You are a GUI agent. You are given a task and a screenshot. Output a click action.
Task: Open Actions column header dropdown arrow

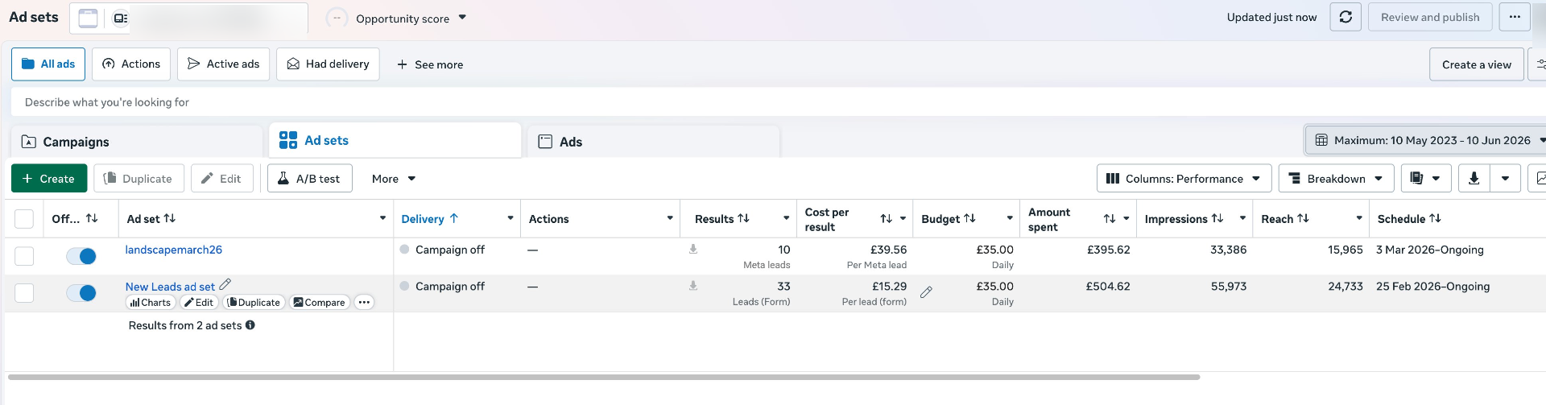pos(670,218)
